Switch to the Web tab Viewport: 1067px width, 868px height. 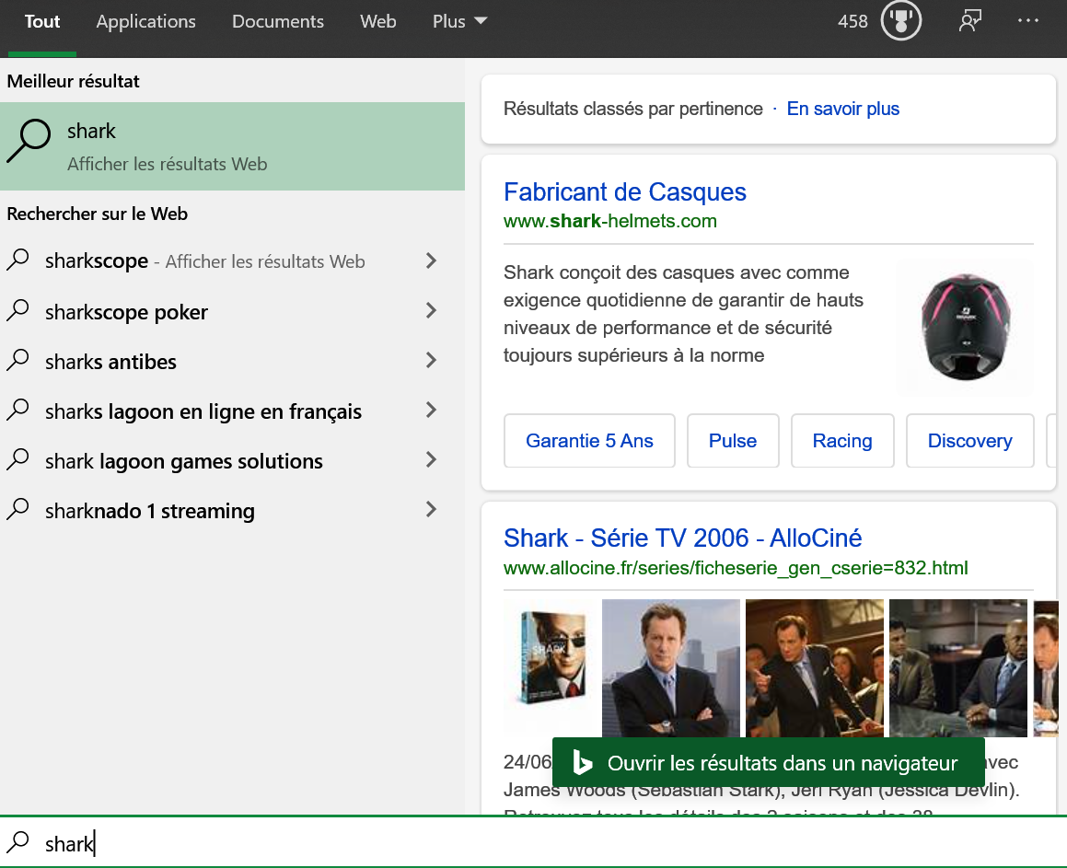(x=377, y=22)
